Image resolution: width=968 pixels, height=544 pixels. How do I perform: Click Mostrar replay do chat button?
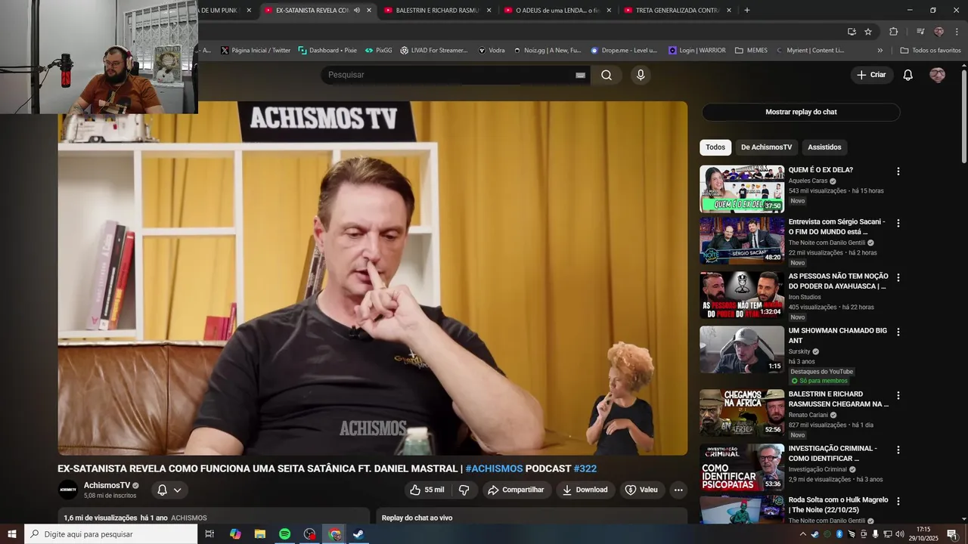click(801, 112)
